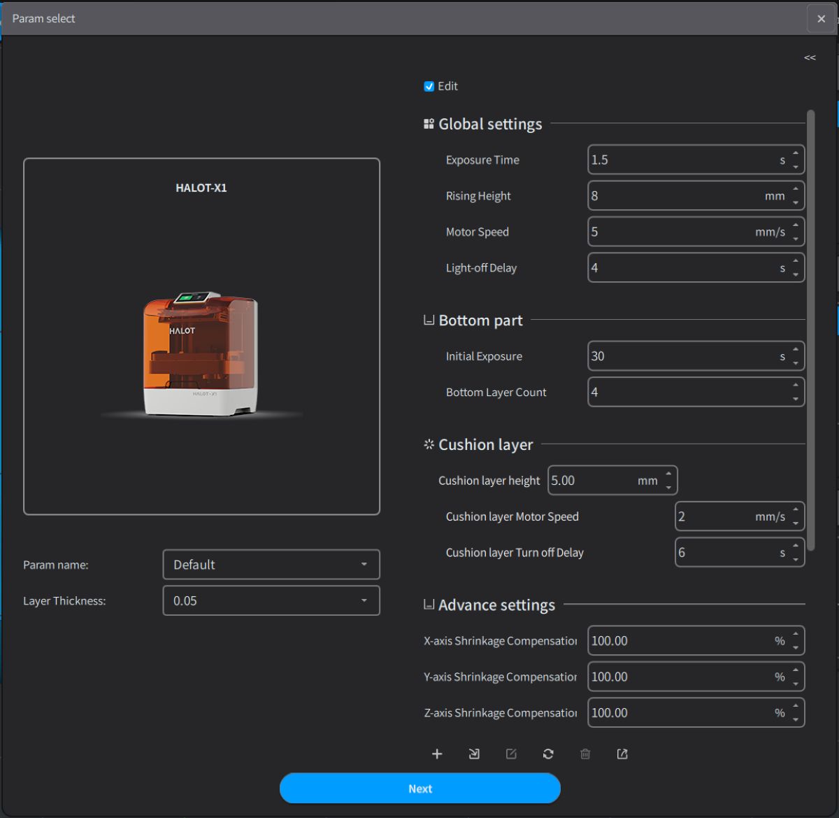Decrease Cushion layer height with the down arrow
839x818 pixels.
pyautogui.click(x=668, y=488)
